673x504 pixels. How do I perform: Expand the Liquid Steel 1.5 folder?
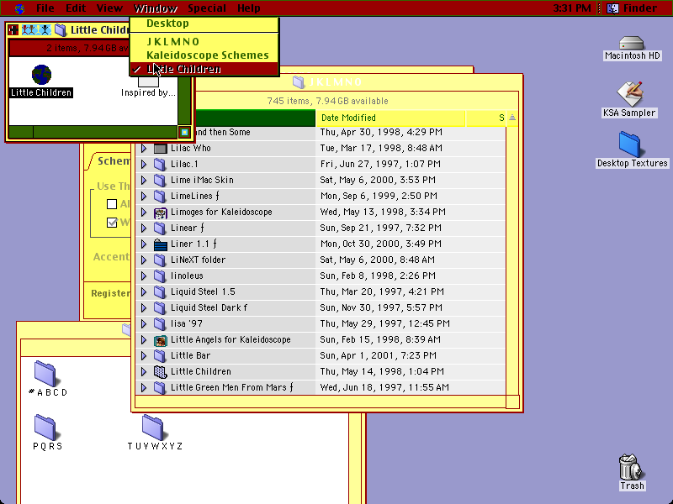[x=144, y=291]
